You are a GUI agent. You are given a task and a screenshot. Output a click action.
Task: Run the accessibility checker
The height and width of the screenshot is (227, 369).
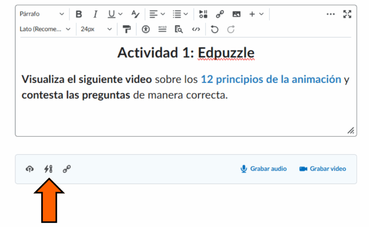tap(146, 29)
